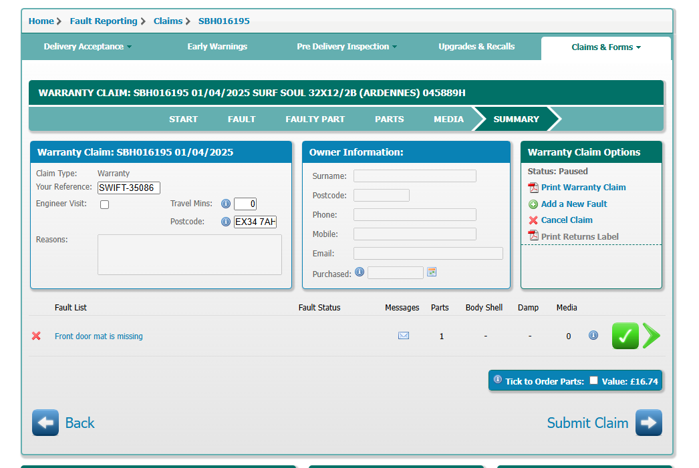Click the Postcode info icon in claim panel

click(x=226, y=221)
